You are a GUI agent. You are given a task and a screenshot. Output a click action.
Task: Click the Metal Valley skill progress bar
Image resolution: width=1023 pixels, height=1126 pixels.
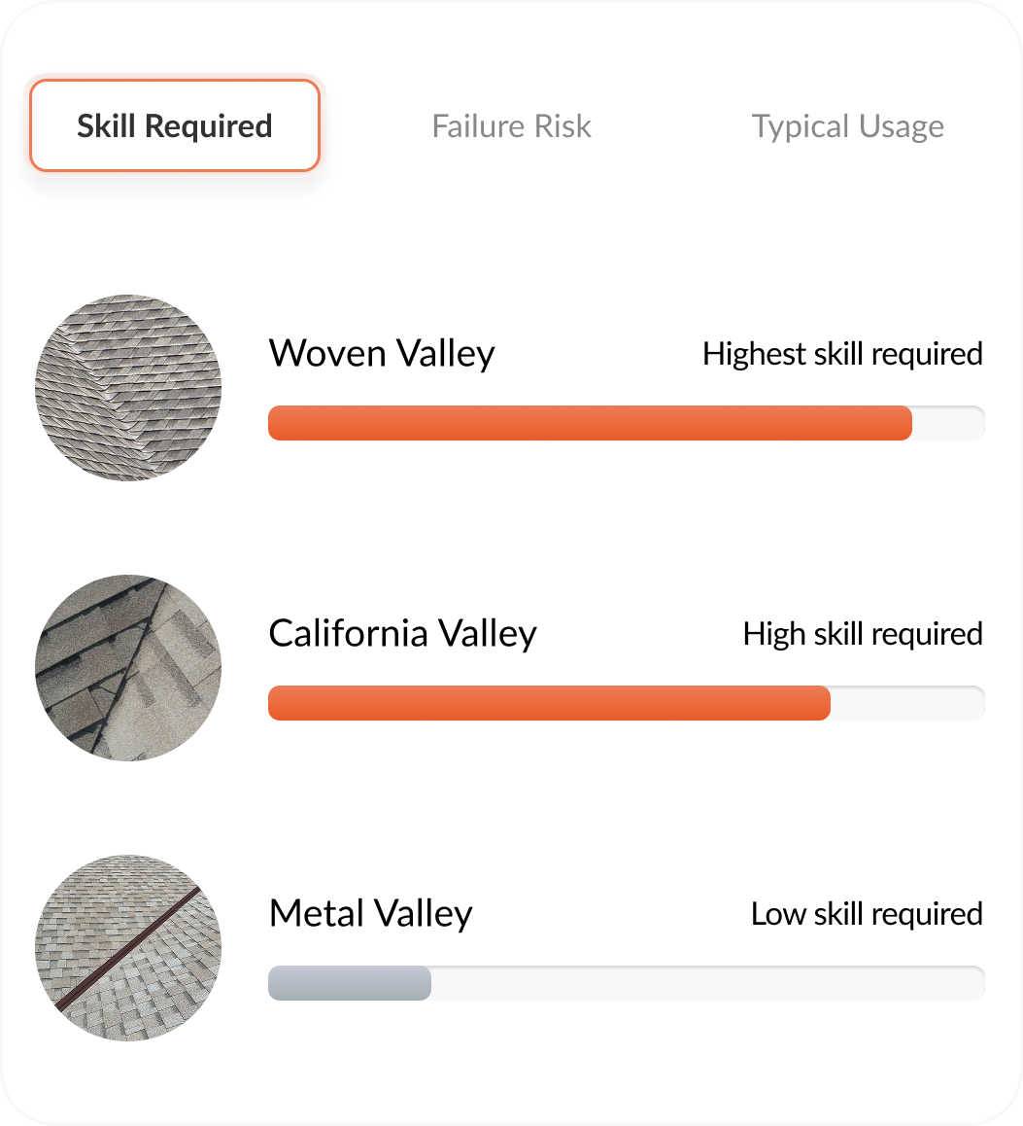point(626,983)
